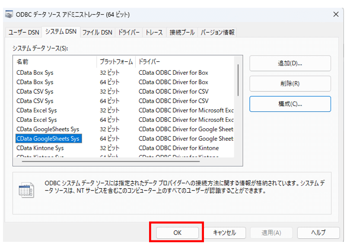350x250 pixels.
Task: Show the バージョン情報 tab
Action: 217,32
